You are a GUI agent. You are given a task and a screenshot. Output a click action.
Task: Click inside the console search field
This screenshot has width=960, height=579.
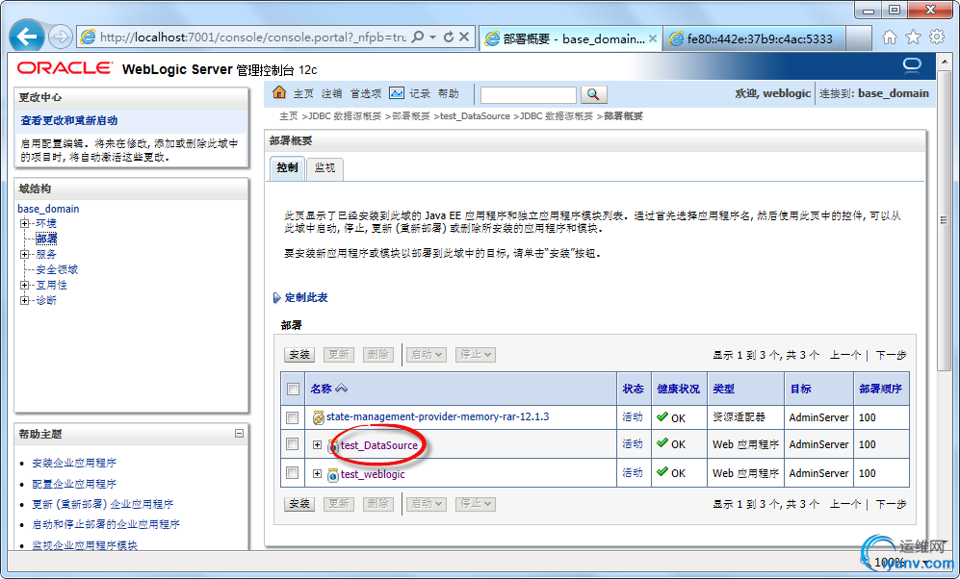pyautogui.click(x=529, y=95)
